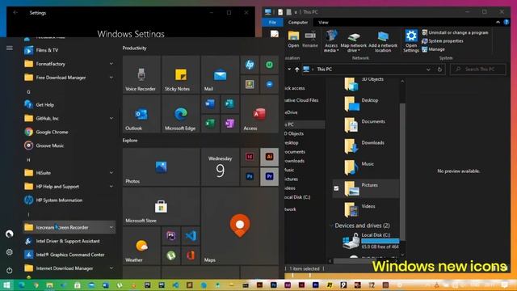Screen dimensions: 517x291
Task: Expand the Icecream Screen Recorder folder
Action: tap(111, 227)
